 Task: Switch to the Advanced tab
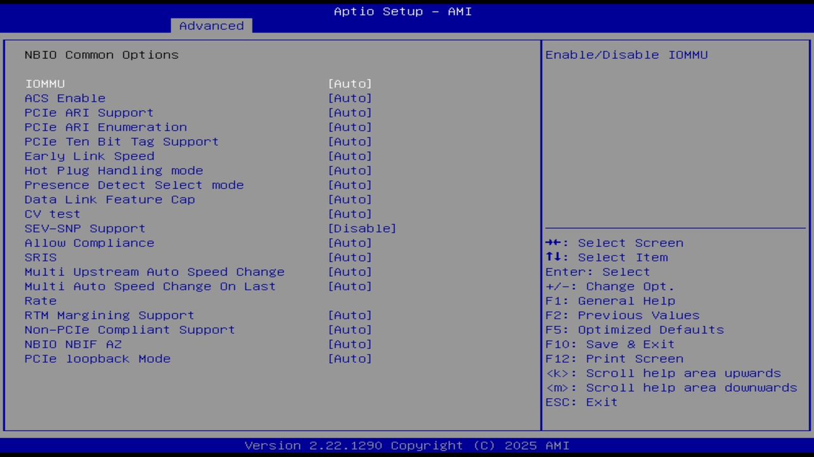(210, 25)
